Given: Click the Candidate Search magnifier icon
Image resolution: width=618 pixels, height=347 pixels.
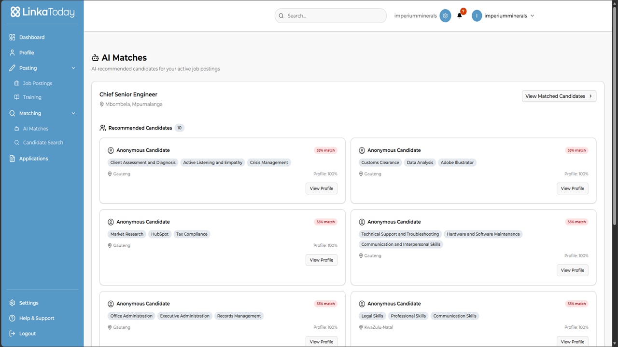Looking at the screenshot, I should click(17, 143).
